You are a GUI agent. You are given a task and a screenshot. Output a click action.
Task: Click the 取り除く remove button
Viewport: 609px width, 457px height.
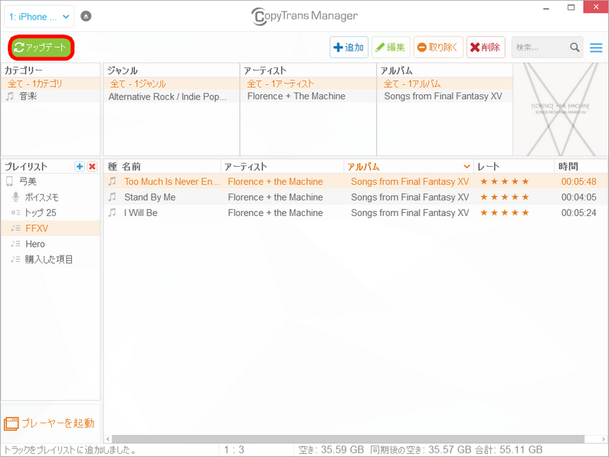click(438, 47)
